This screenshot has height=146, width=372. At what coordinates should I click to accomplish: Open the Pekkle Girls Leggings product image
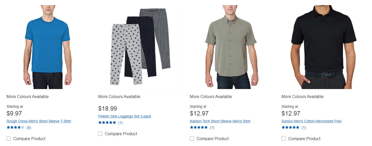coord(140,47)
